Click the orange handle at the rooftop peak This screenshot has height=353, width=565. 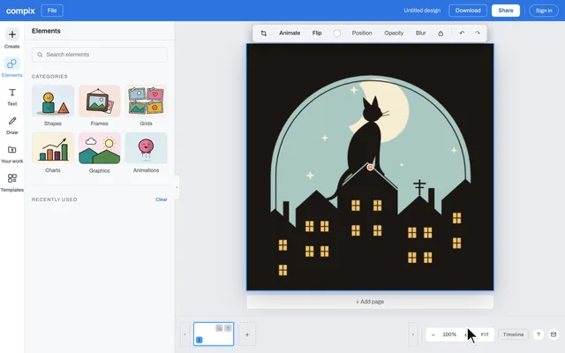point(370,167)
